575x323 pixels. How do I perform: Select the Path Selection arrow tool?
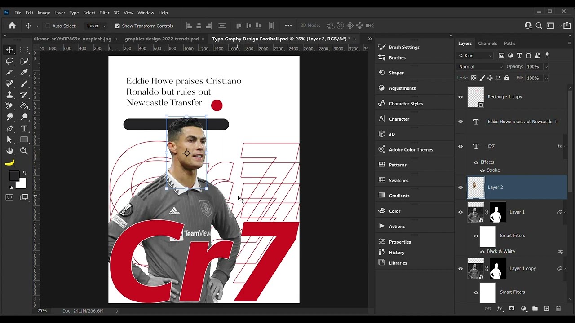coord(9,140)
